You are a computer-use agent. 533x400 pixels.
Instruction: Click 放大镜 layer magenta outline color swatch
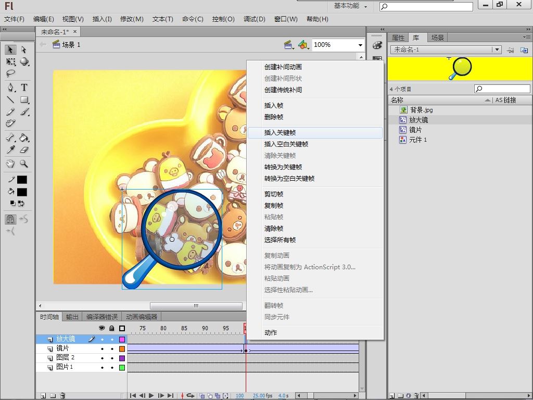click(x=122, y=340)
